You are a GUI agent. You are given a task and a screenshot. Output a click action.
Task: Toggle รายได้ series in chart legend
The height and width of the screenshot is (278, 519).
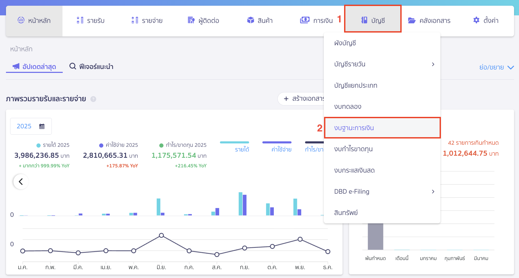point(242,149)
